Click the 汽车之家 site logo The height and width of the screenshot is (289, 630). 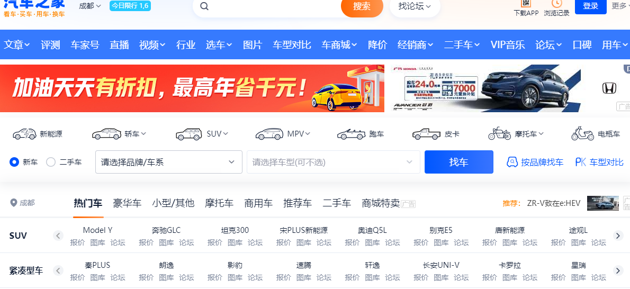tap(34, 8)
